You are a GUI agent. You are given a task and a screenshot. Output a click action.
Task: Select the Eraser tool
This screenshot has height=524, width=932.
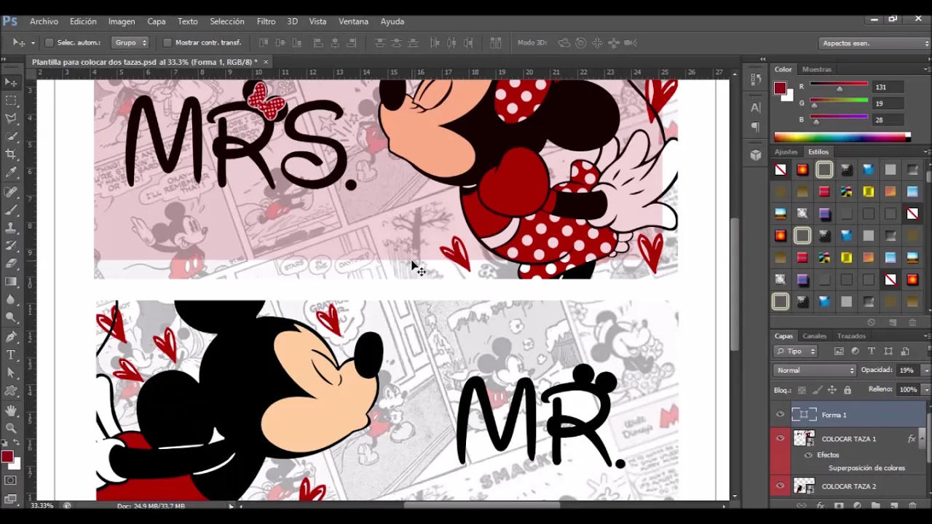tap(11, 264)
